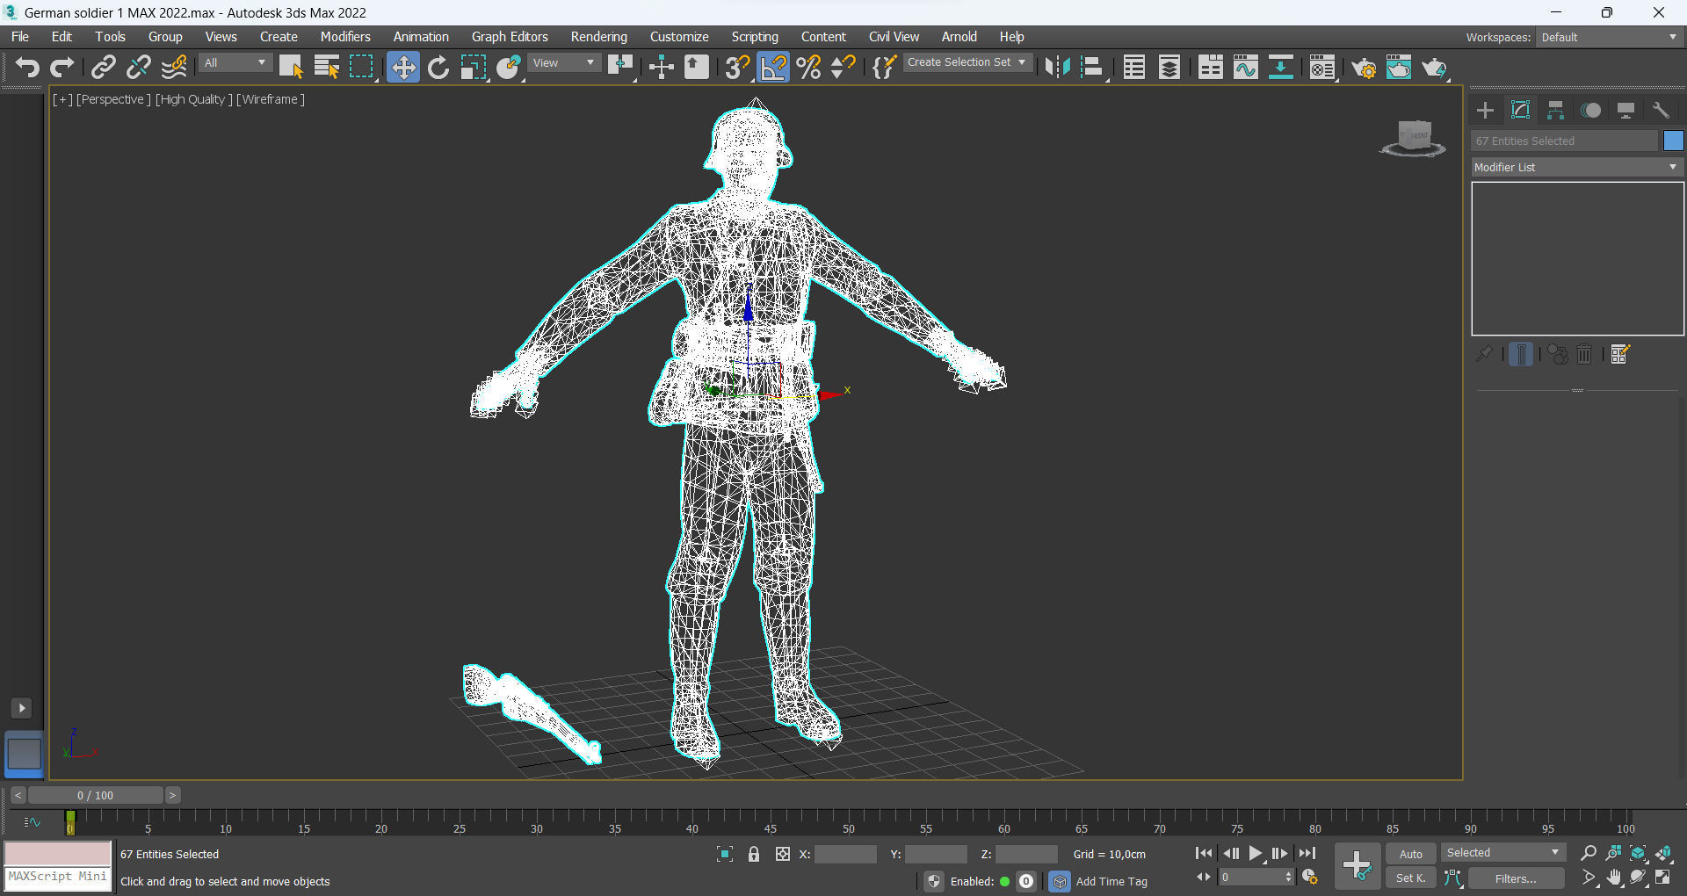This screenshot has width=1687, height=896.
Task: Activate the Select and Link tool
Action: (104, 67)
